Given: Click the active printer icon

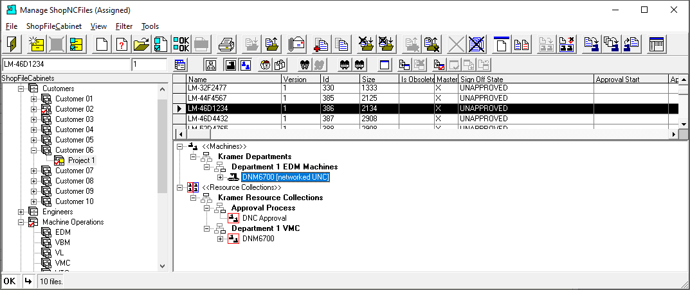Looking at the screenshot, I should pyautogui.click(x=226, y=44).
